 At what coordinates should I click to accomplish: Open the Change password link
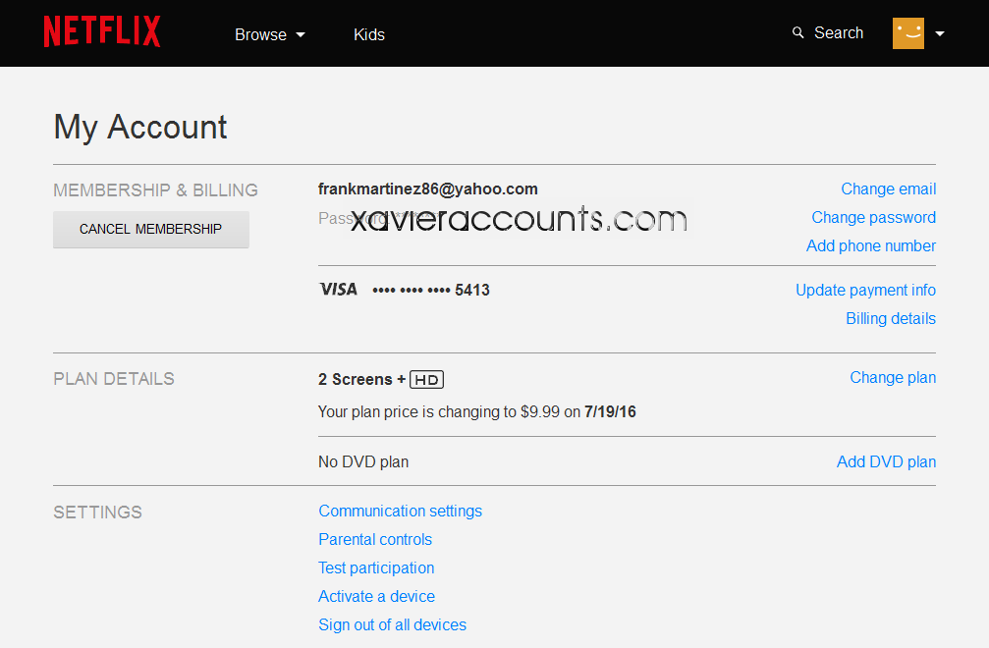pos(873,217)
